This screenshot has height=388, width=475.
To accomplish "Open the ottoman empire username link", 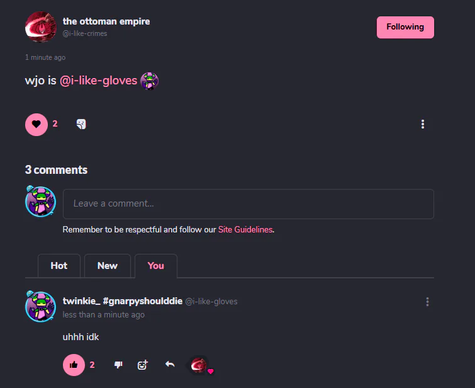I will coord(106,21).
